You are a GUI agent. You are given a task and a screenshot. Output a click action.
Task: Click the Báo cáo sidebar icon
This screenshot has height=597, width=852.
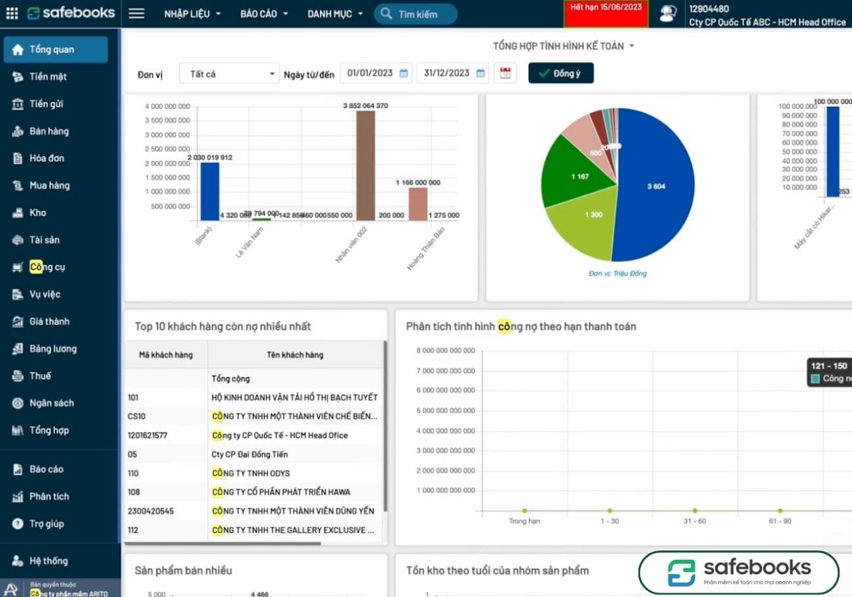(x=18, y=469)
